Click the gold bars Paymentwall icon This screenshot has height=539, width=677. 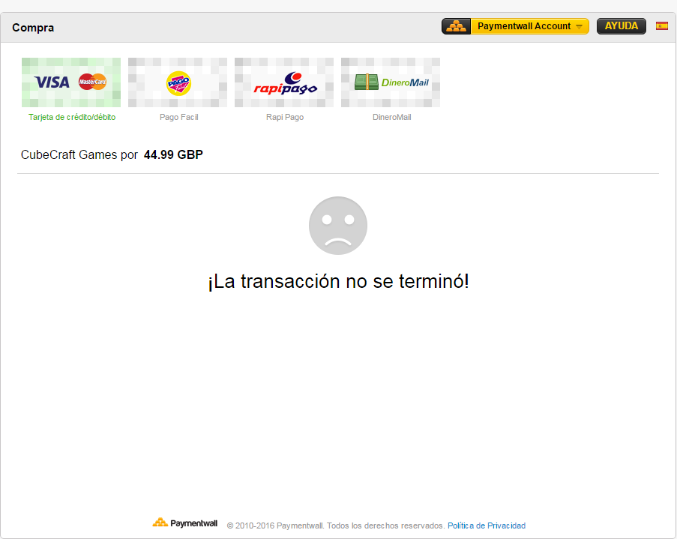click(457, 26)
